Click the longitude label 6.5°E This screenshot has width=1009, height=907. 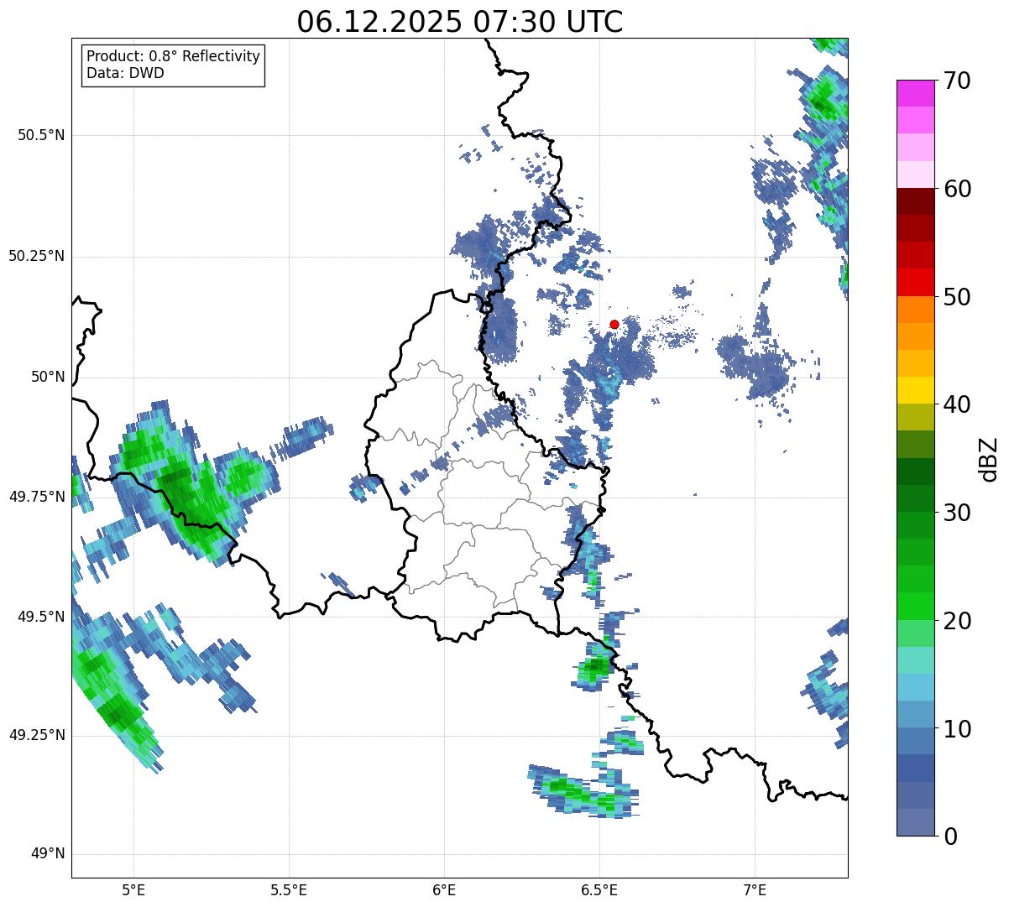[x=599, y=889]
